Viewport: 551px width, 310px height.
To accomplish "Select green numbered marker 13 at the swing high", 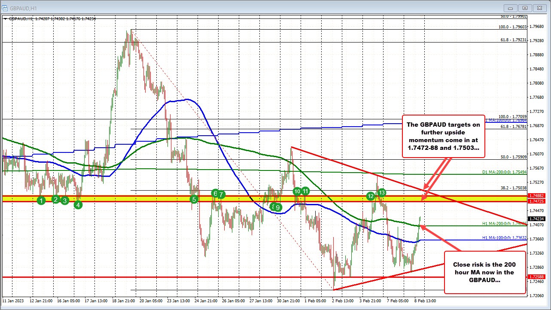I will pyautogui.click(x=382, y=193).
